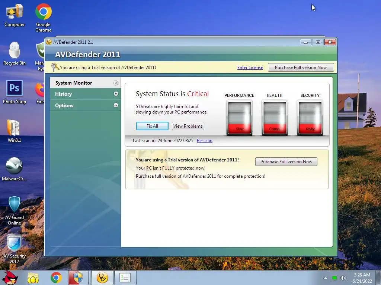Click the AVDefender title bar icon
Screen dimensions: 381x285
tap(49, 42)
